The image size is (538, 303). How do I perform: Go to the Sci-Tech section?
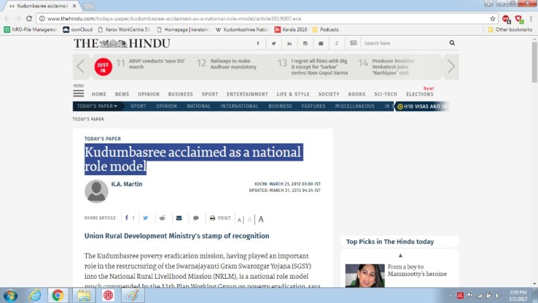pyautogui.click(x=385, y=94)
